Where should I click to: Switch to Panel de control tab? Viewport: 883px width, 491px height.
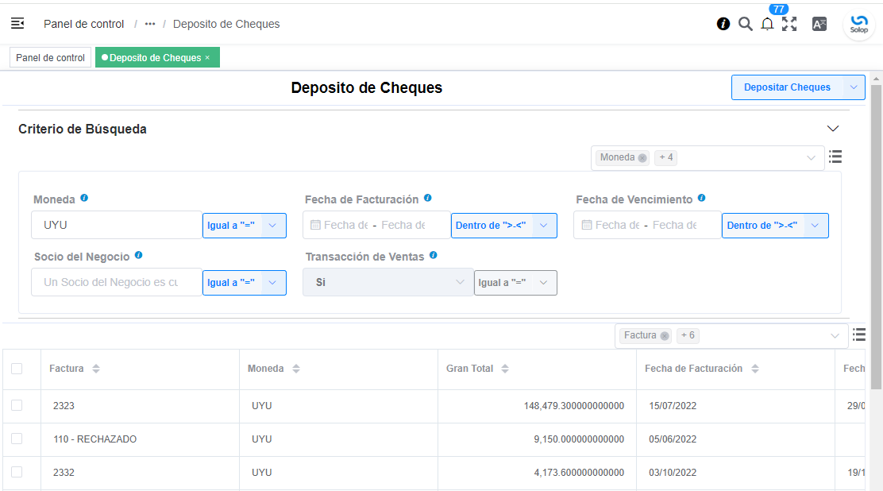click(50, 57)
